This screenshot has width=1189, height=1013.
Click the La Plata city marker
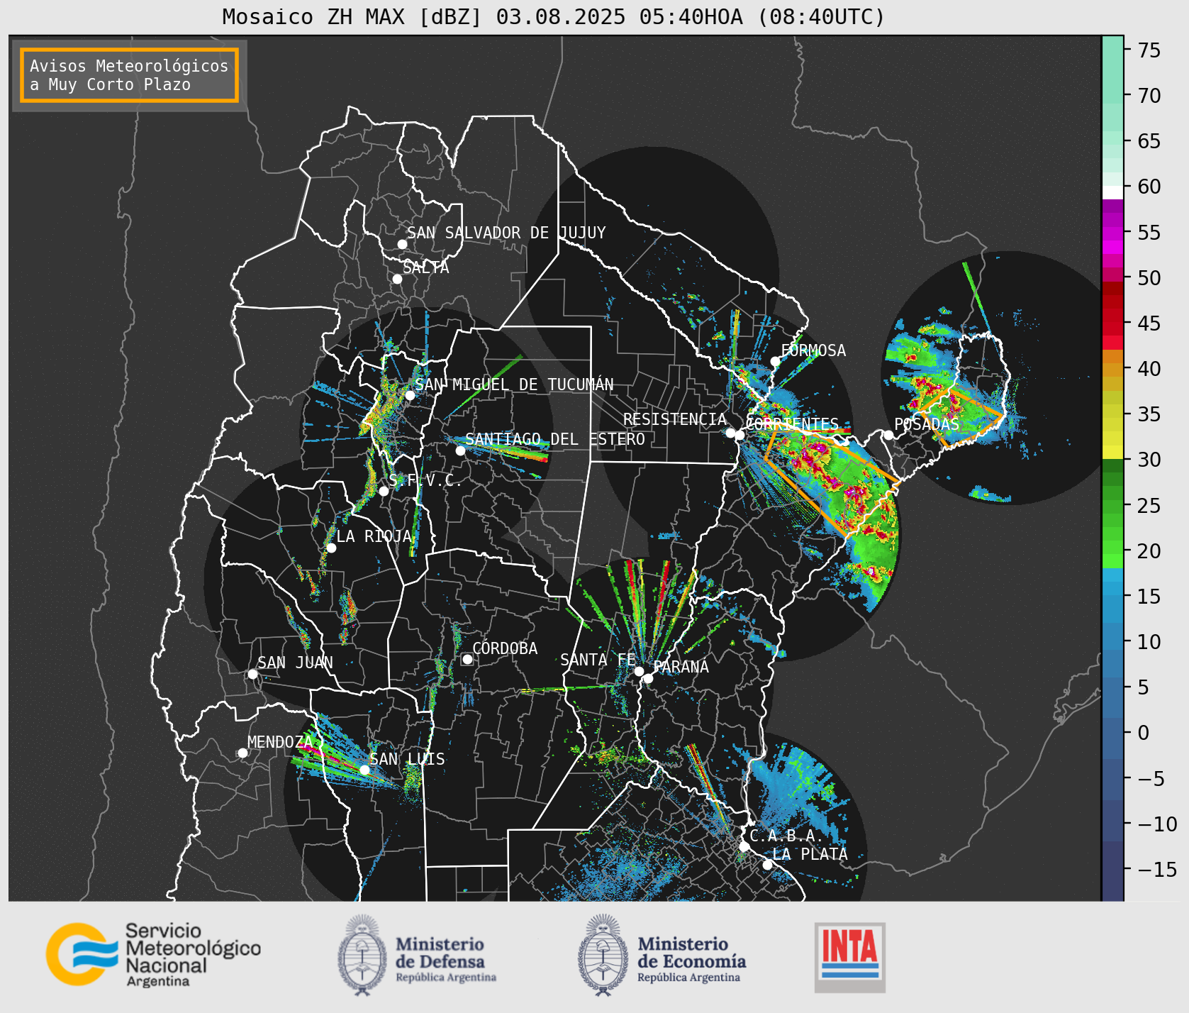tap(767, 865)
